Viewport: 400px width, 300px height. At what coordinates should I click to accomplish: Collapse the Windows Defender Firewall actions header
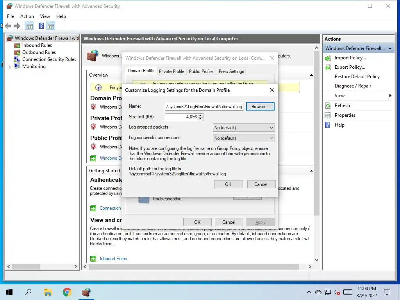coord(390,48)
